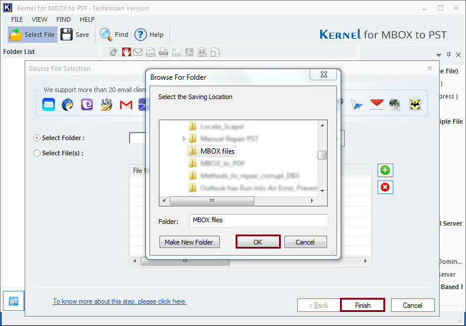Click the Make New Folder button
This screenshot has width=466, height=326.
pos(189,242)
